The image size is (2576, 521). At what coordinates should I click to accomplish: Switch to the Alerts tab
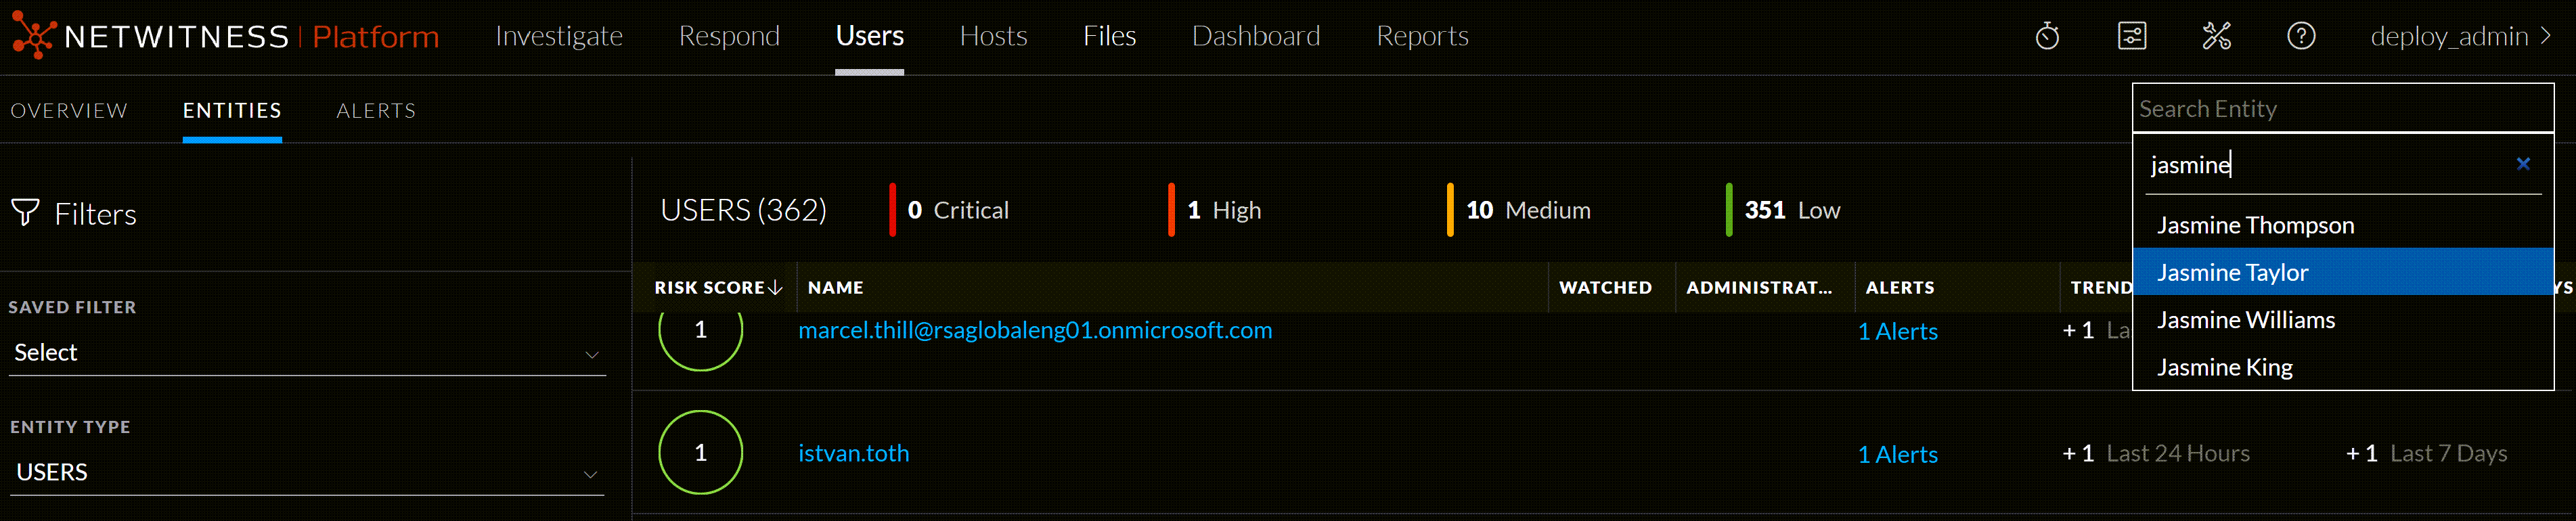click(x=376, y=111)
